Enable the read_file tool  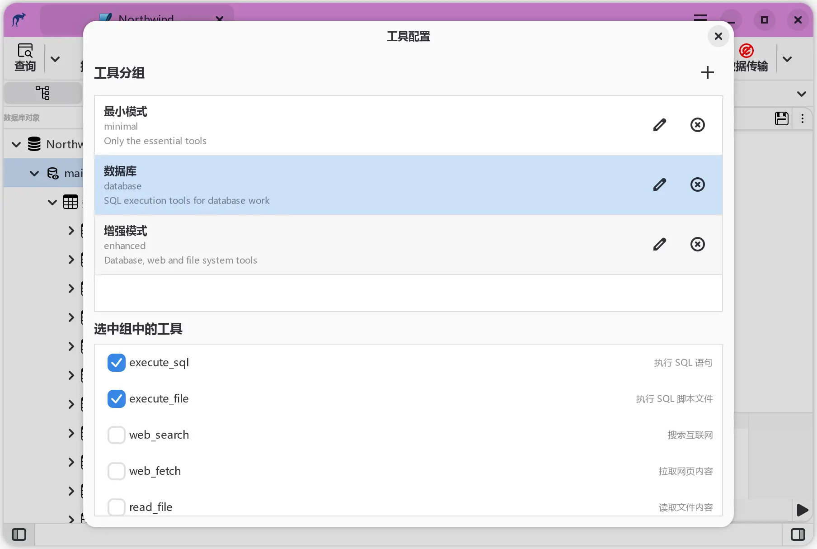117,507
